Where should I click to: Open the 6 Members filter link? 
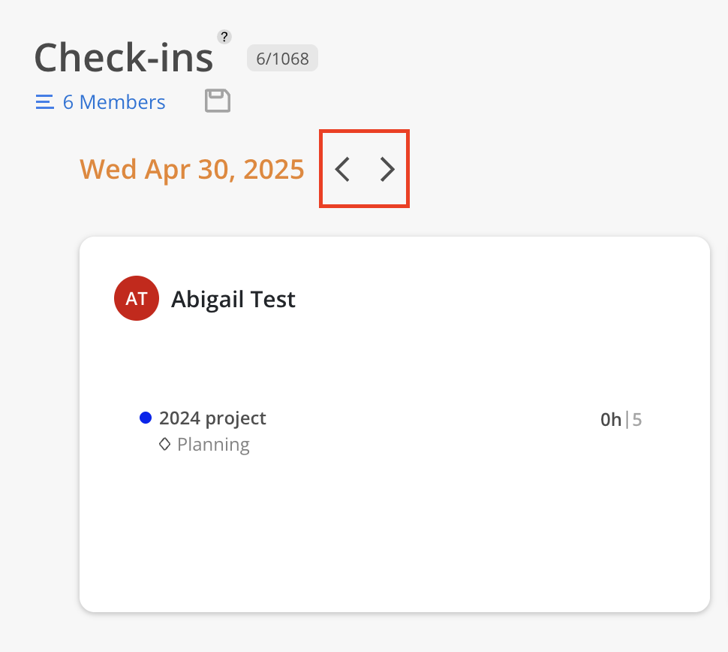(114, 101)
